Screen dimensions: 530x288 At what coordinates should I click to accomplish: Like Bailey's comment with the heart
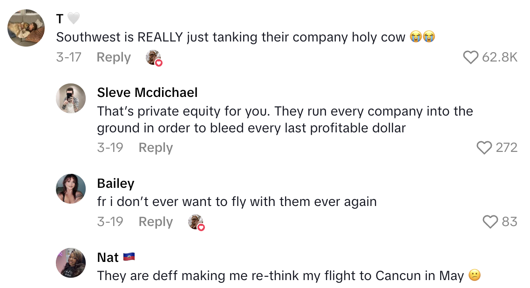click(x=490, y=222)
